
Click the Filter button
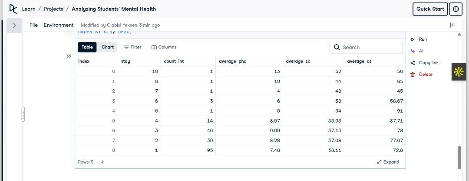[132, 47]
